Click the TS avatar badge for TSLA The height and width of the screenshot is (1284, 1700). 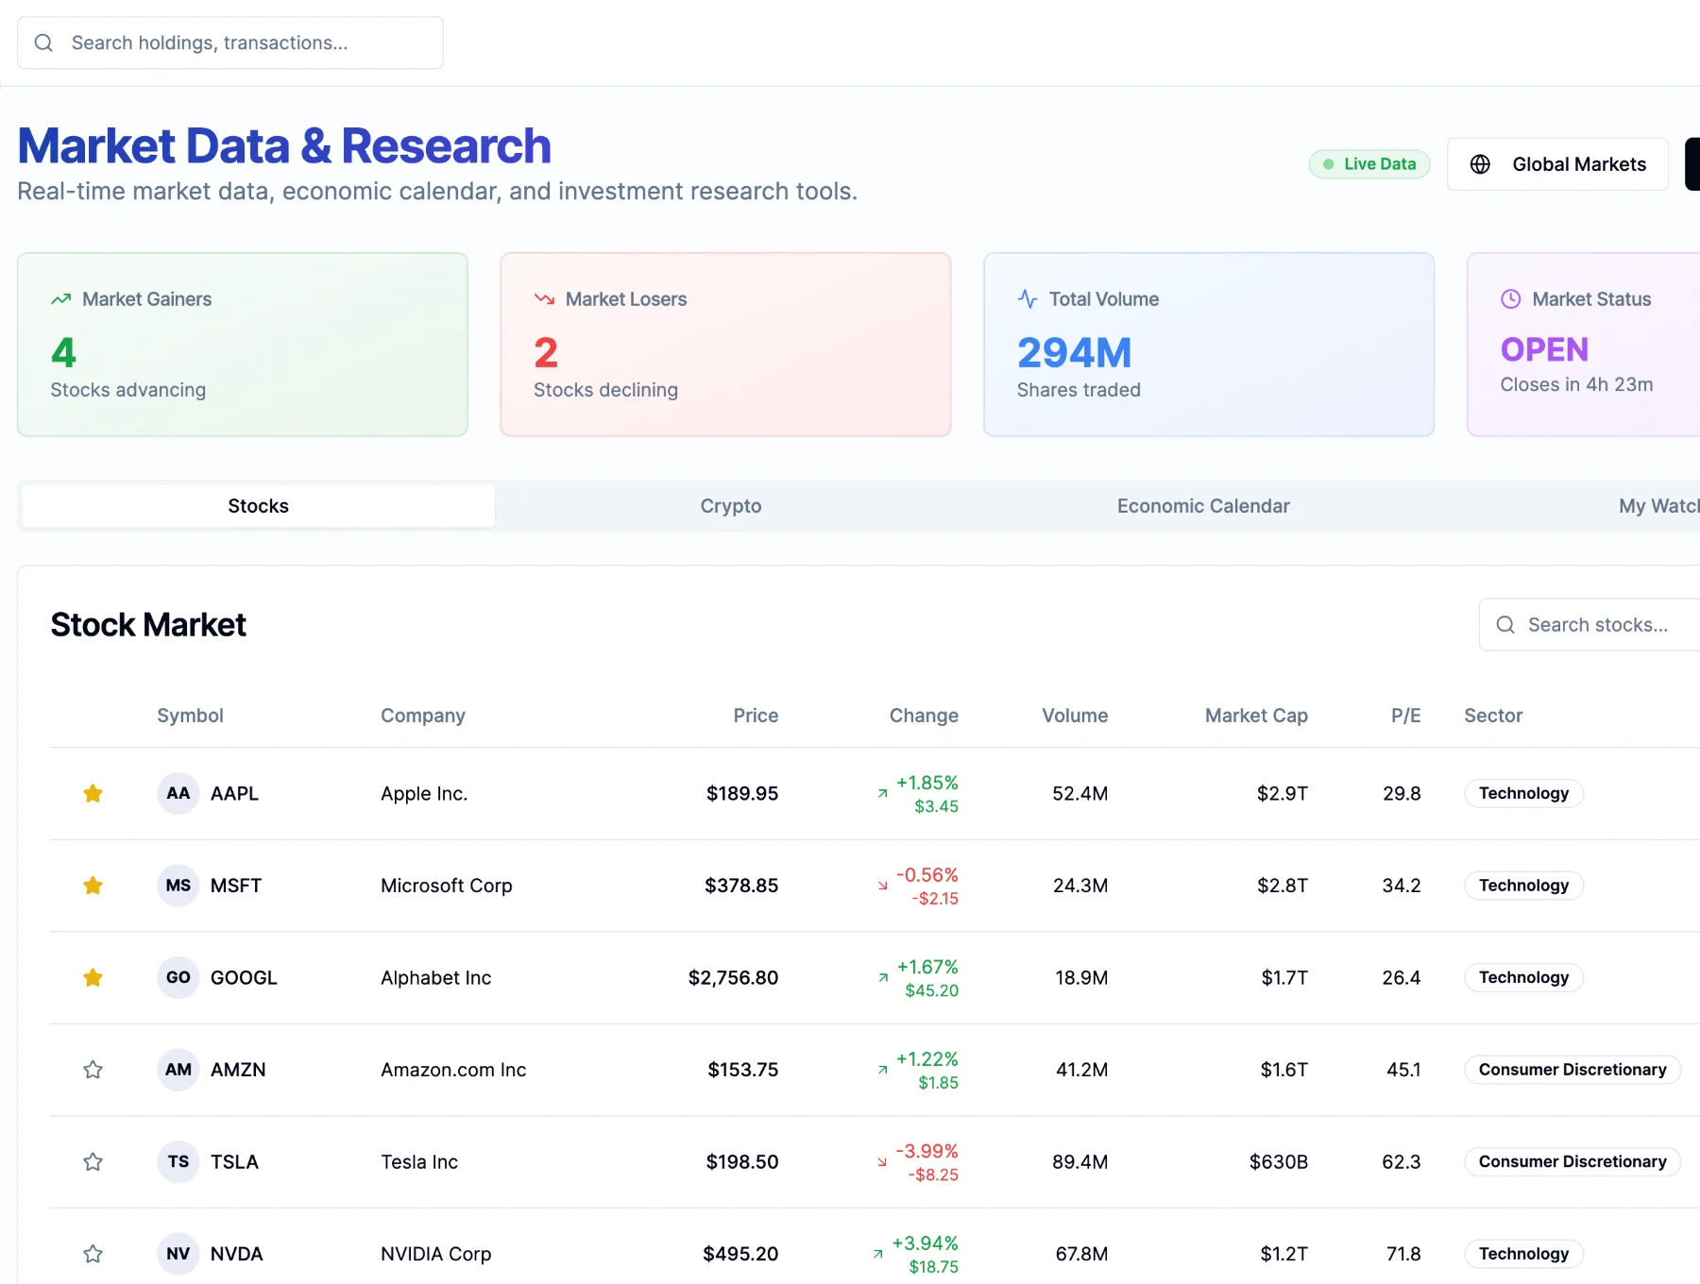[x=178, y=1162]
